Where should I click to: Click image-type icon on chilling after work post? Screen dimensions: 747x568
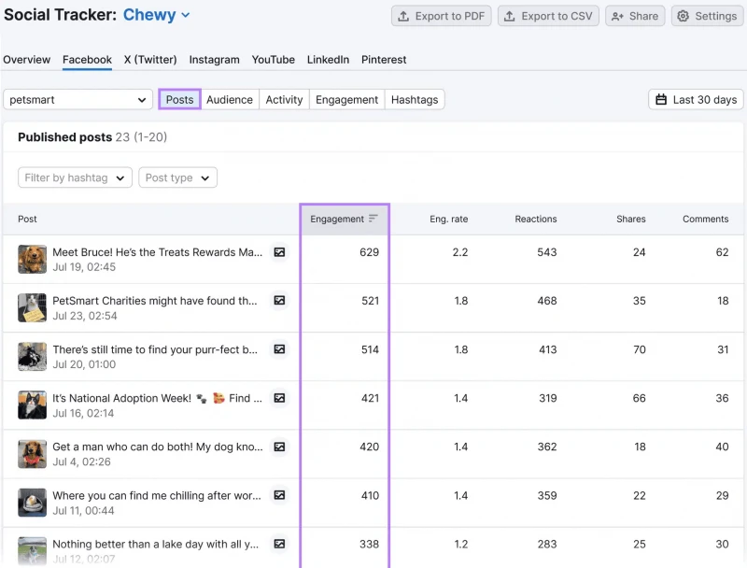click(279, 495)
